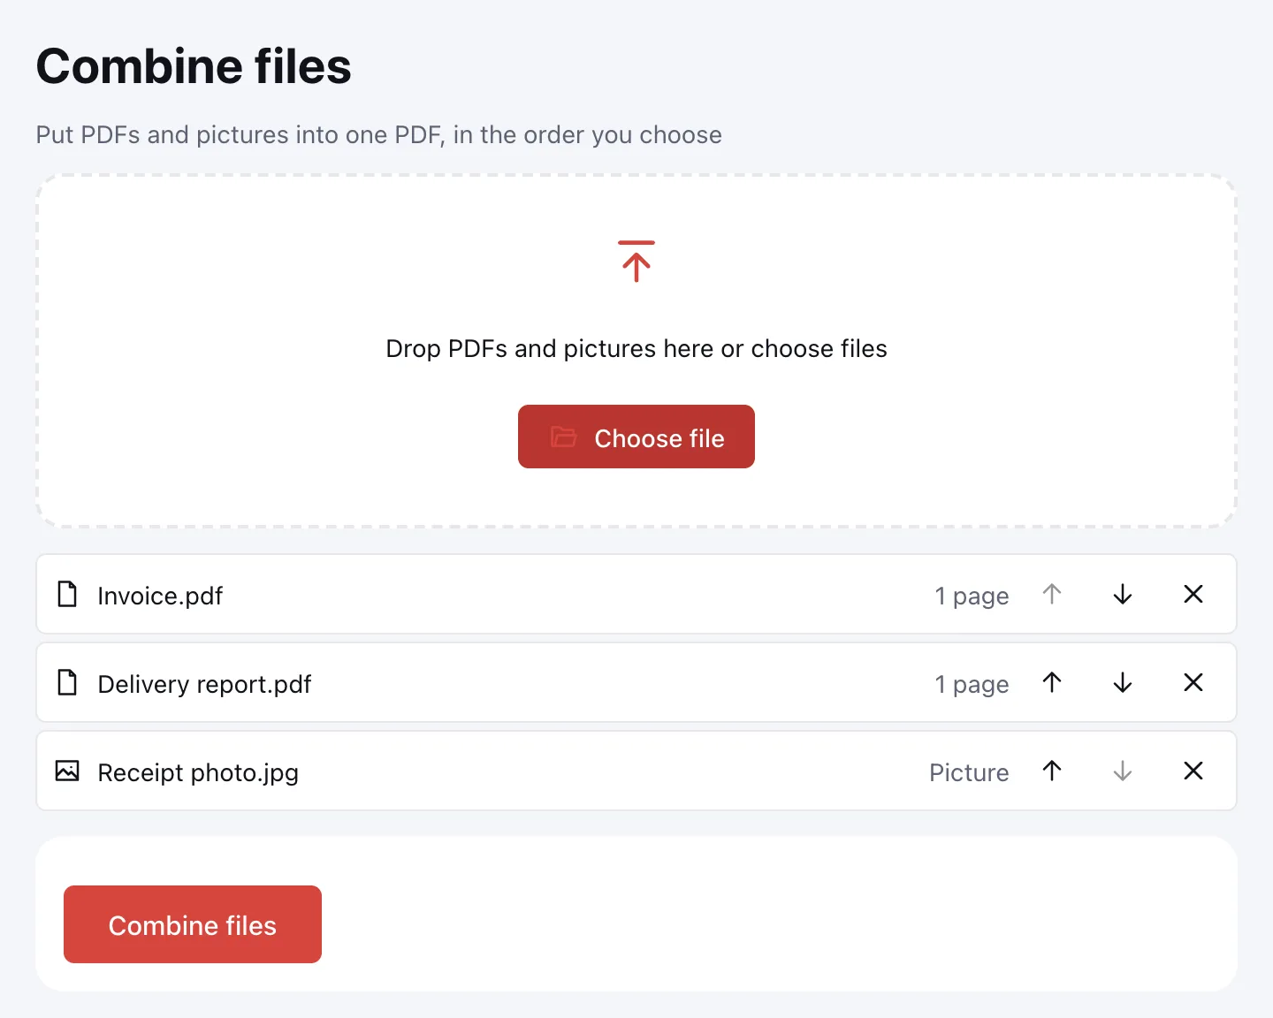
Task: Click the 'Put PDFs and pictures into one PDF' subtitle
Action: coord(240,134)
